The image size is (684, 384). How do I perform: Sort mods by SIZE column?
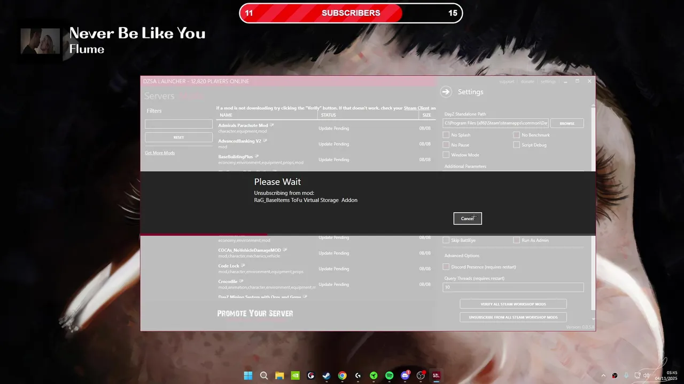click(428, 115)
